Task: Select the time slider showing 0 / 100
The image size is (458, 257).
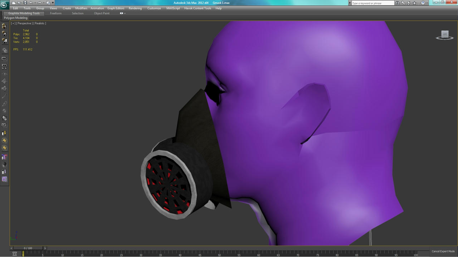Action: pos(28,248)
